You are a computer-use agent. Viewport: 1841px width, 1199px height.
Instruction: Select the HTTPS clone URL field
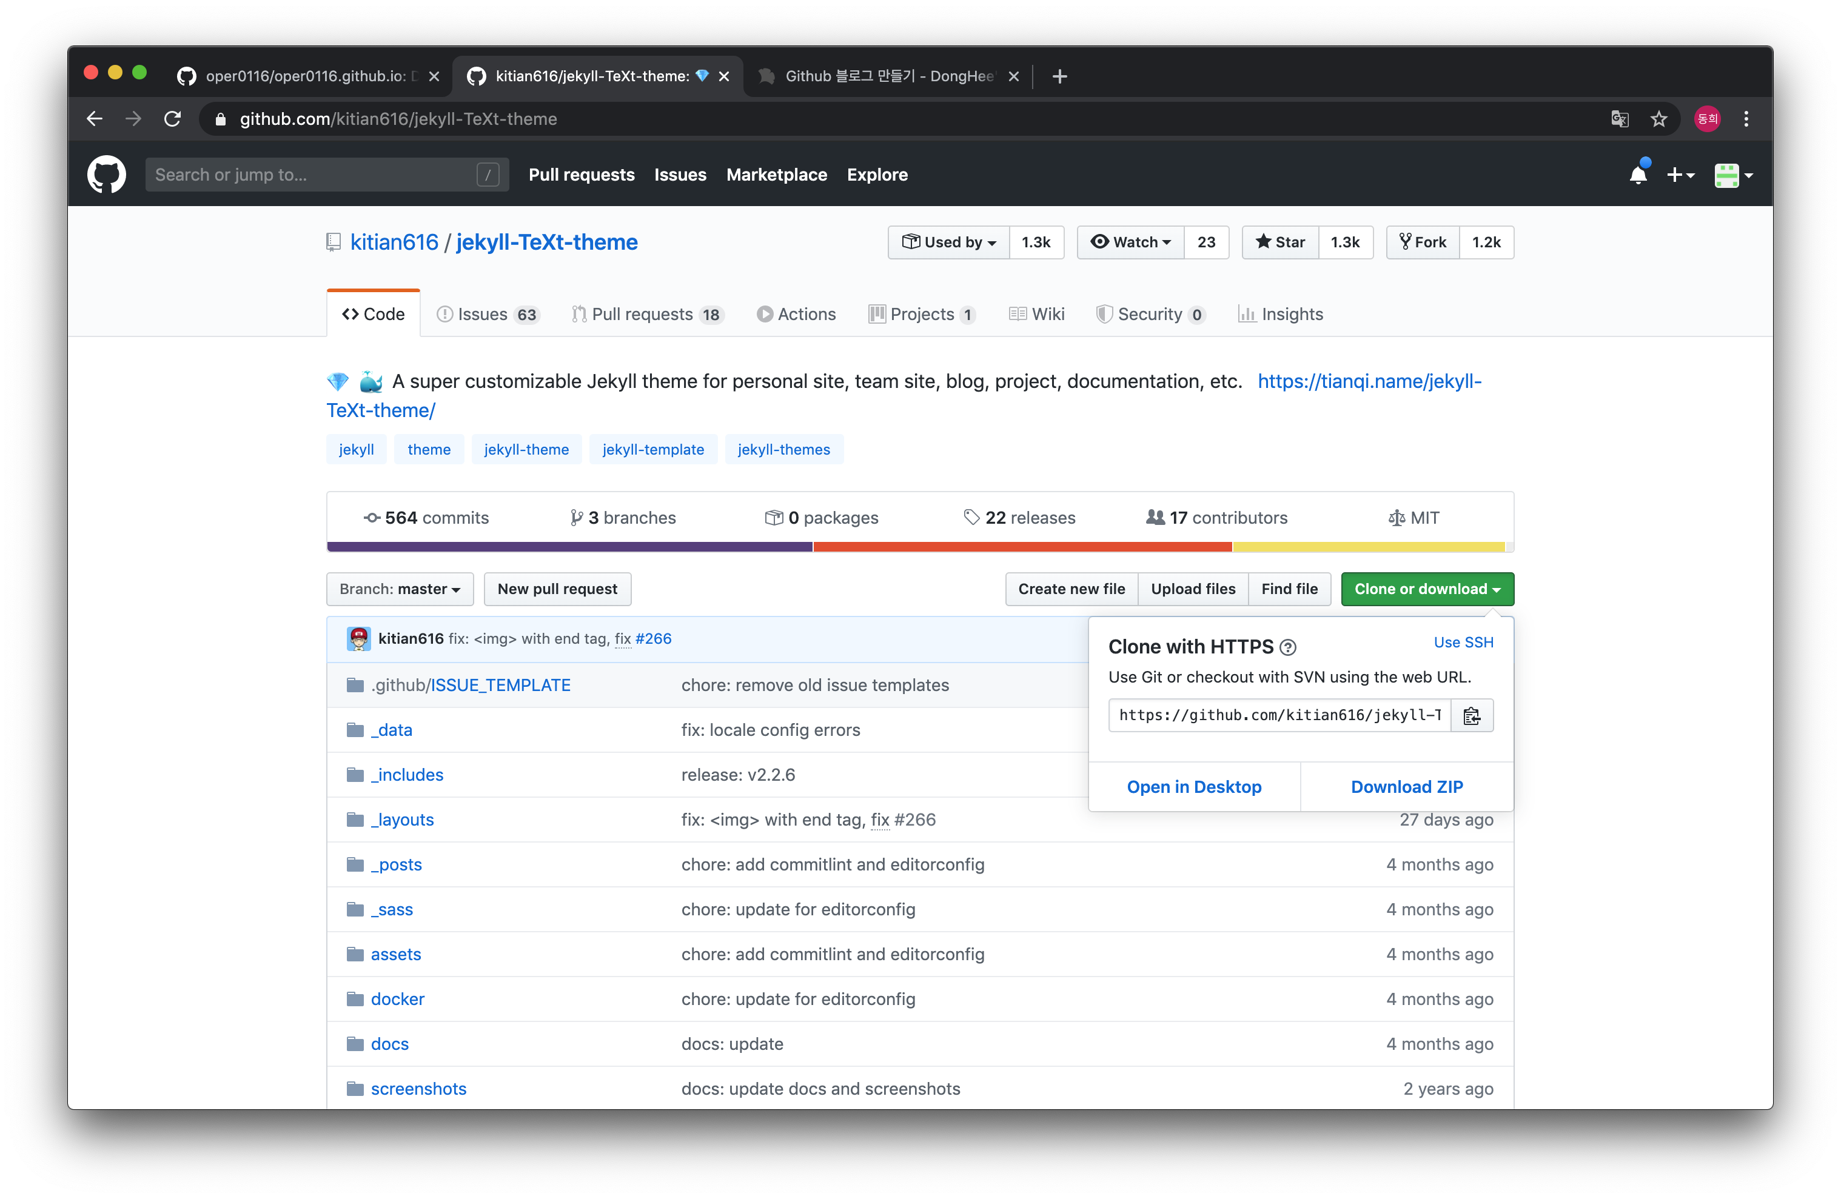click(x=1280, y=716)
